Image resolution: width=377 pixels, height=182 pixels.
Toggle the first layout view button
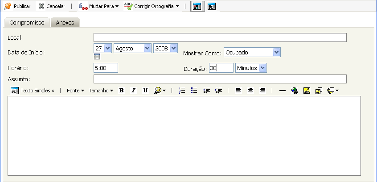197,6
